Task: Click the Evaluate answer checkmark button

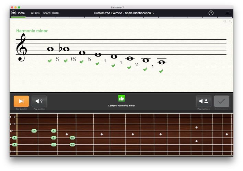Action: click(x=221, y=101)
